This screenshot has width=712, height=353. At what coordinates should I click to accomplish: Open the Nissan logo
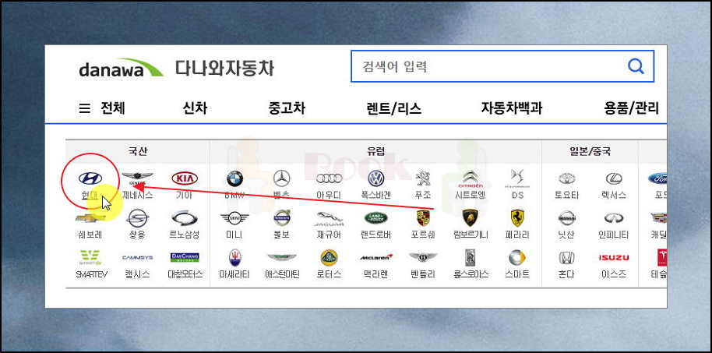click(x=566, y=218)
